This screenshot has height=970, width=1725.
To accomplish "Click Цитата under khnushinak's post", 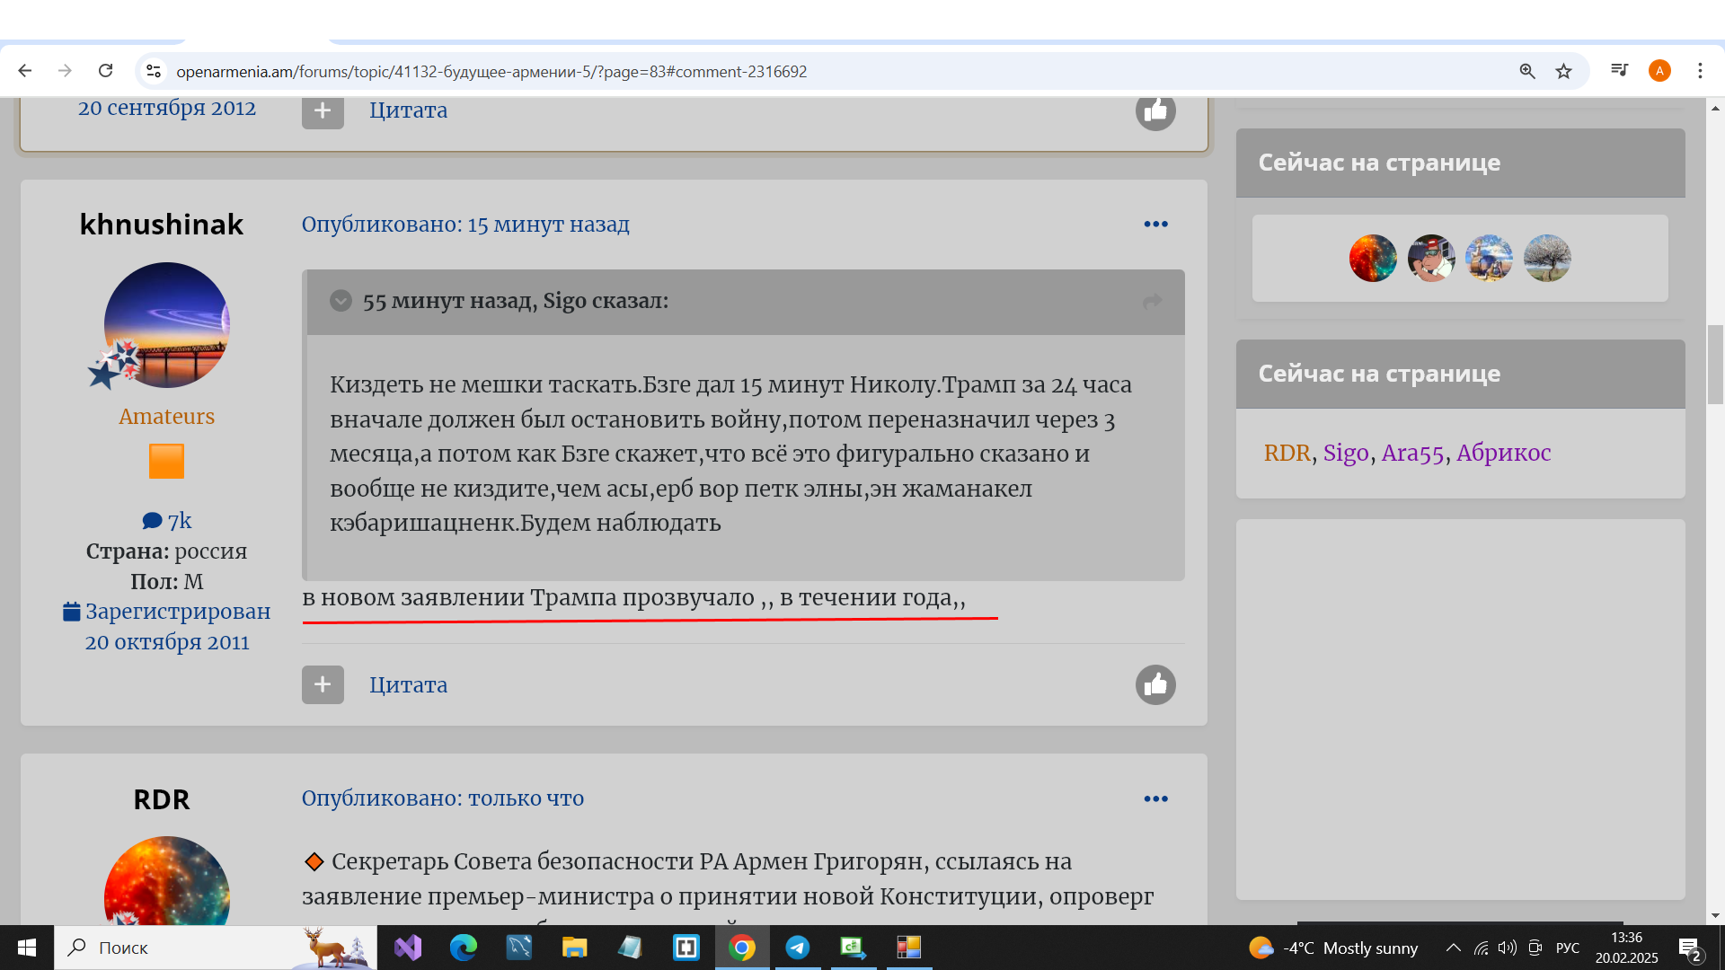I will tap(408, 684).
